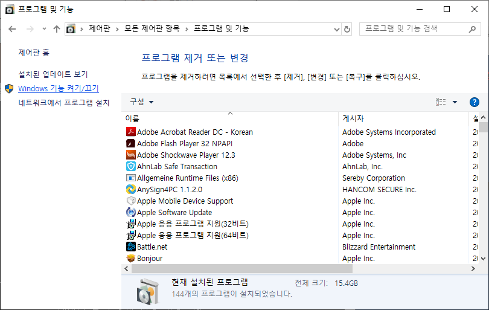This screenshot has width=489, height=310.
Task: Click publisher HANCOM SECURE Inc. cell
Action: [379, 190]
